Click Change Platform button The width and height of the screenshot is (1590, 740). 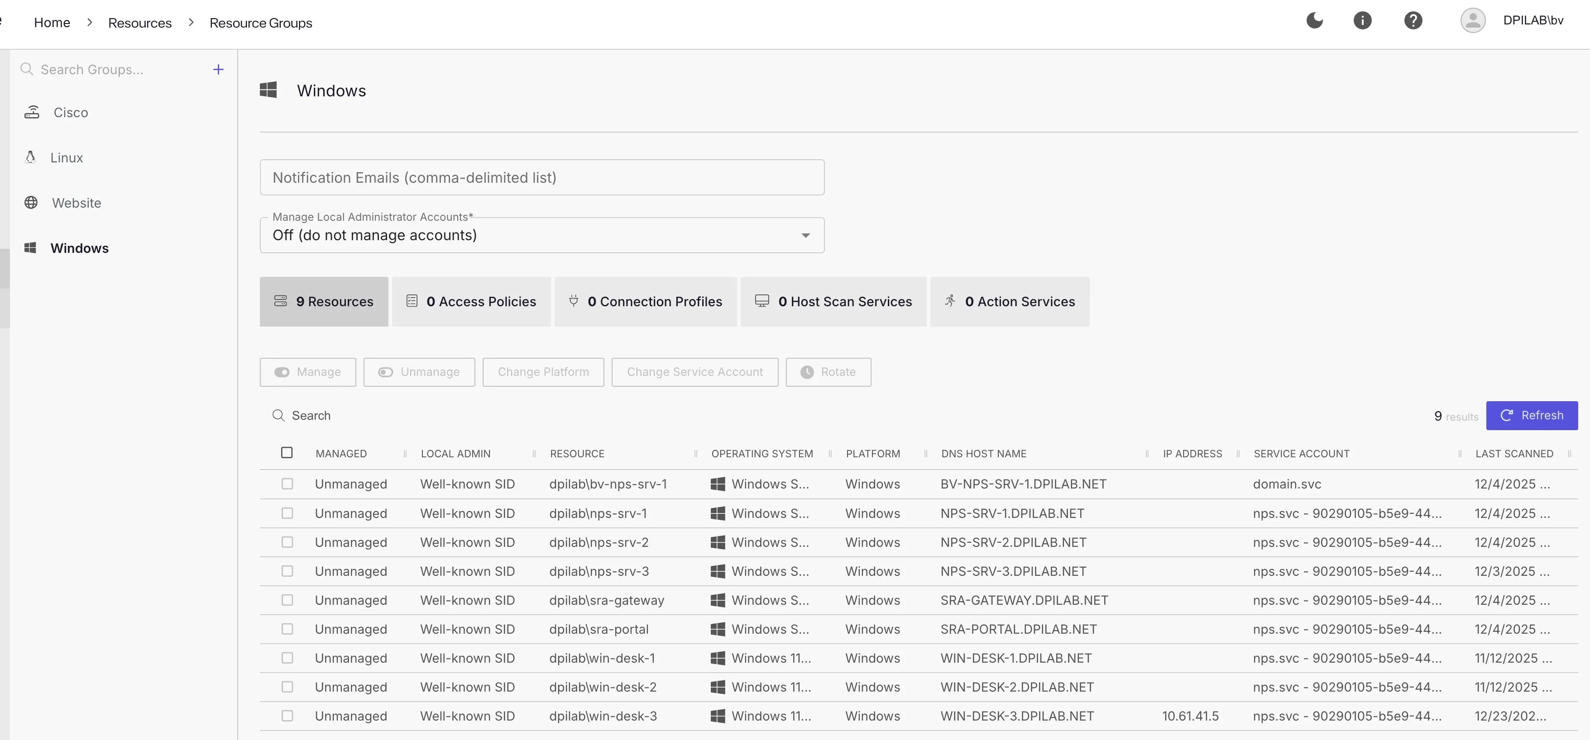click(543, 372)
